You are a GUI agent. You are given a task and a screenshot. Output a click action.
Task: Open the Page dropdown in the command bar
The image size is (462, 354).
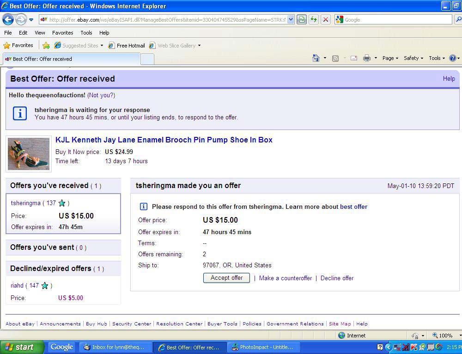(x=390, y=58)
